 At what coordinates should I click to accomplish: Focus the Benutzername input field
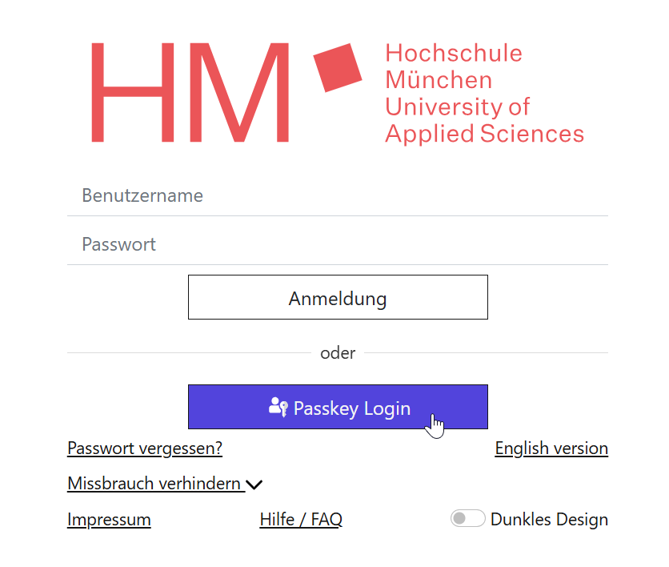click(x=338, y=195)
